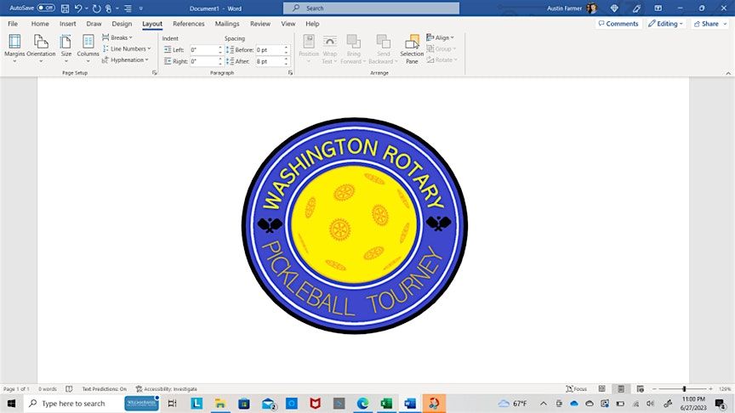
Task: Click Text Predictions: On status
Action: (x=104, y=388)
